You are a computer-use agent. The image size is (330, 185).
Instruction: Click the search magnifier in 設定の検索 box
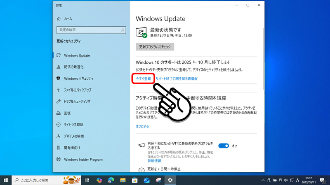(x=123, y=30)
